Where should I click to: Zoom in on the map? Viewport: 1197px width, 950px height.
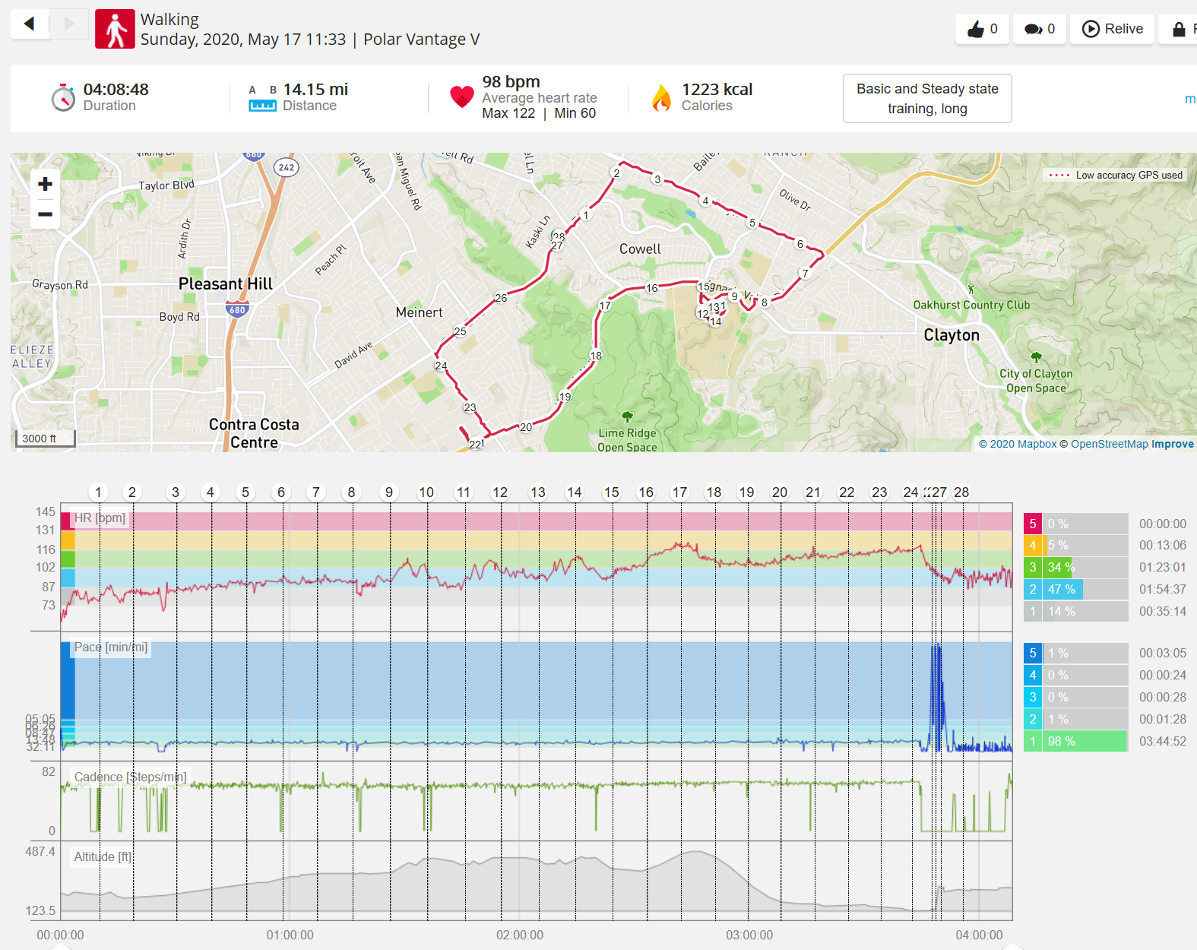(45, 184)
